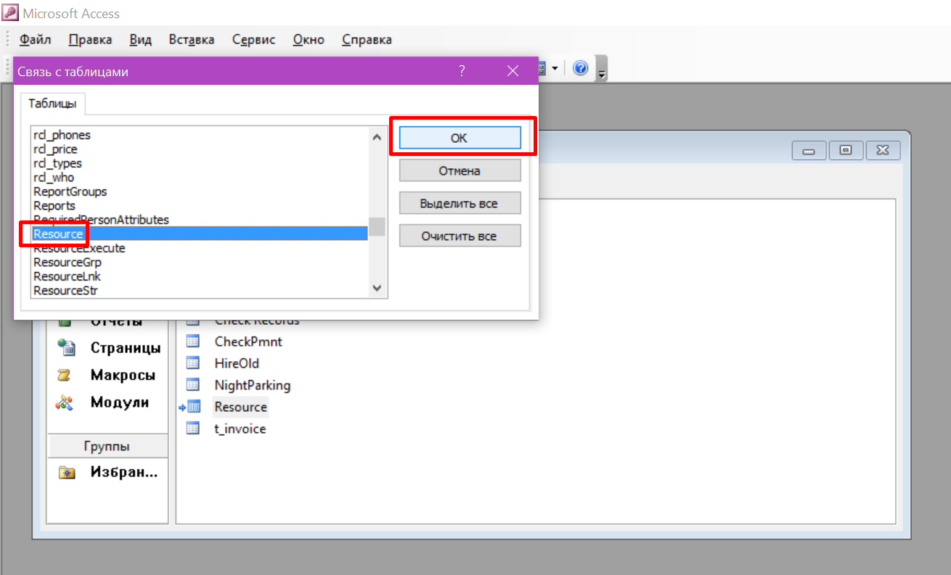951x575 pixels.
Task: Open Модули objects in database window
Action: coord(104,402)
